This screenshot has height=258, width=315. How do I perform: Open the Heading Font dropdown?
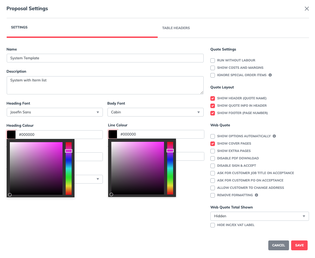[x=54, y=112]
